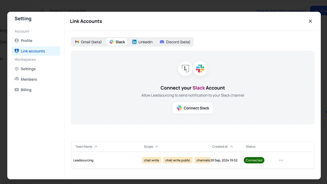Switch to the Linkedin tab
Image resolution: width=327 pixels, height=184 pixels.
pyautogui.click(x=142, y=42)
